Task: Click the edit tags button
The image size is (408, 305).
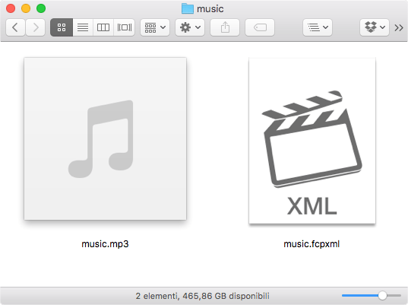Action: pos(260,27)
